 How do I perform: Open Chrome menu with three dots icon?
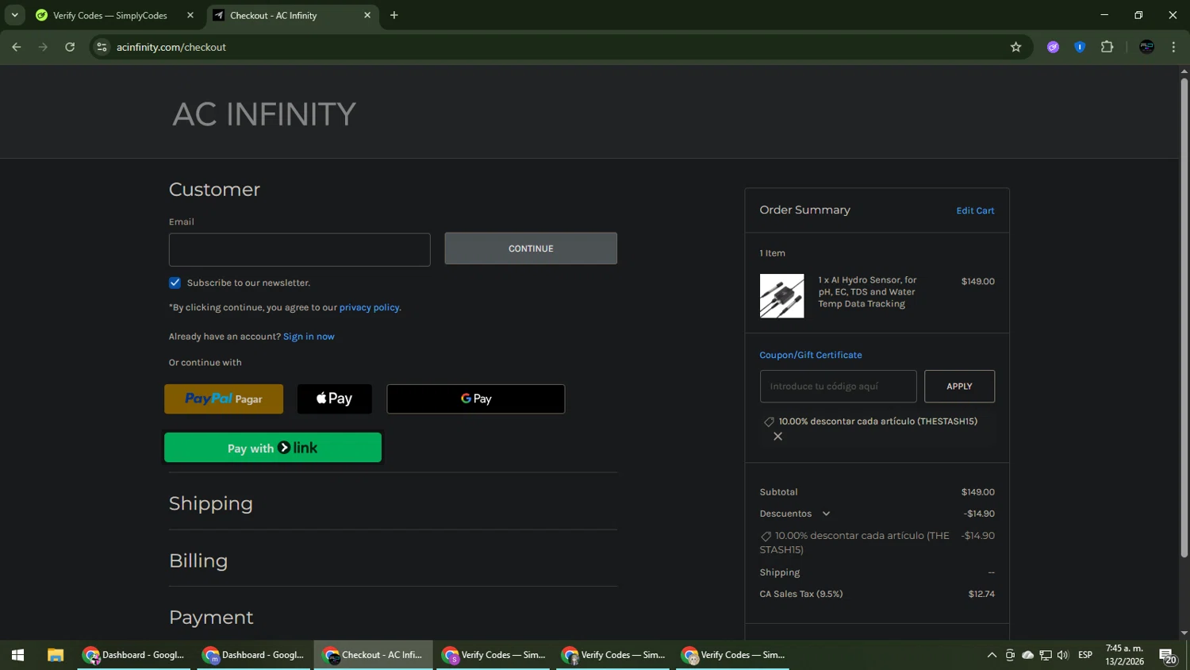tap(1173, 47)
